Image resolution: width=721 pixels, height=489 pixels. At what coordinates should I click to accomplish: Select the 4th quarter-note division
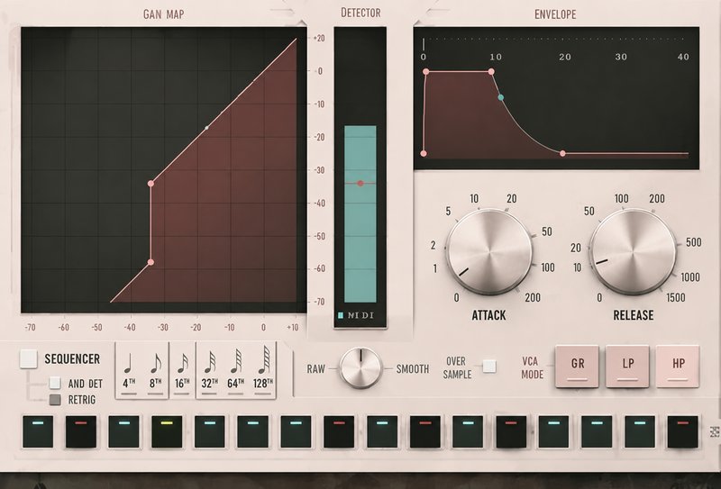click(129, 370)
